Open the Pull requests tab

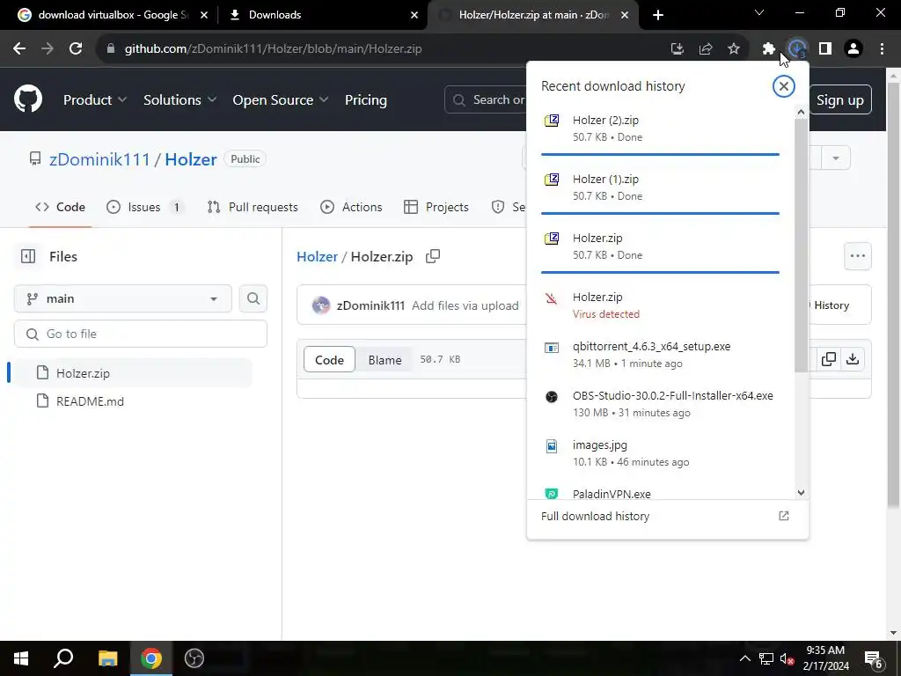(x=253, y=207)
